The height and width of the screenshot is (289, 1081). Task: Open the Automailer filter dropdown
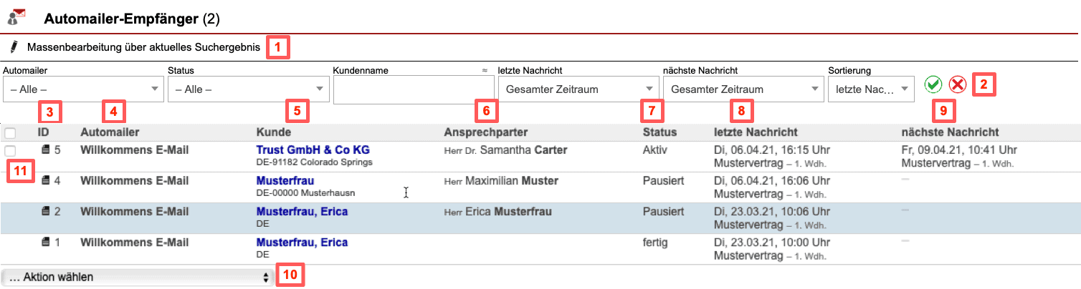coord(83,89)
